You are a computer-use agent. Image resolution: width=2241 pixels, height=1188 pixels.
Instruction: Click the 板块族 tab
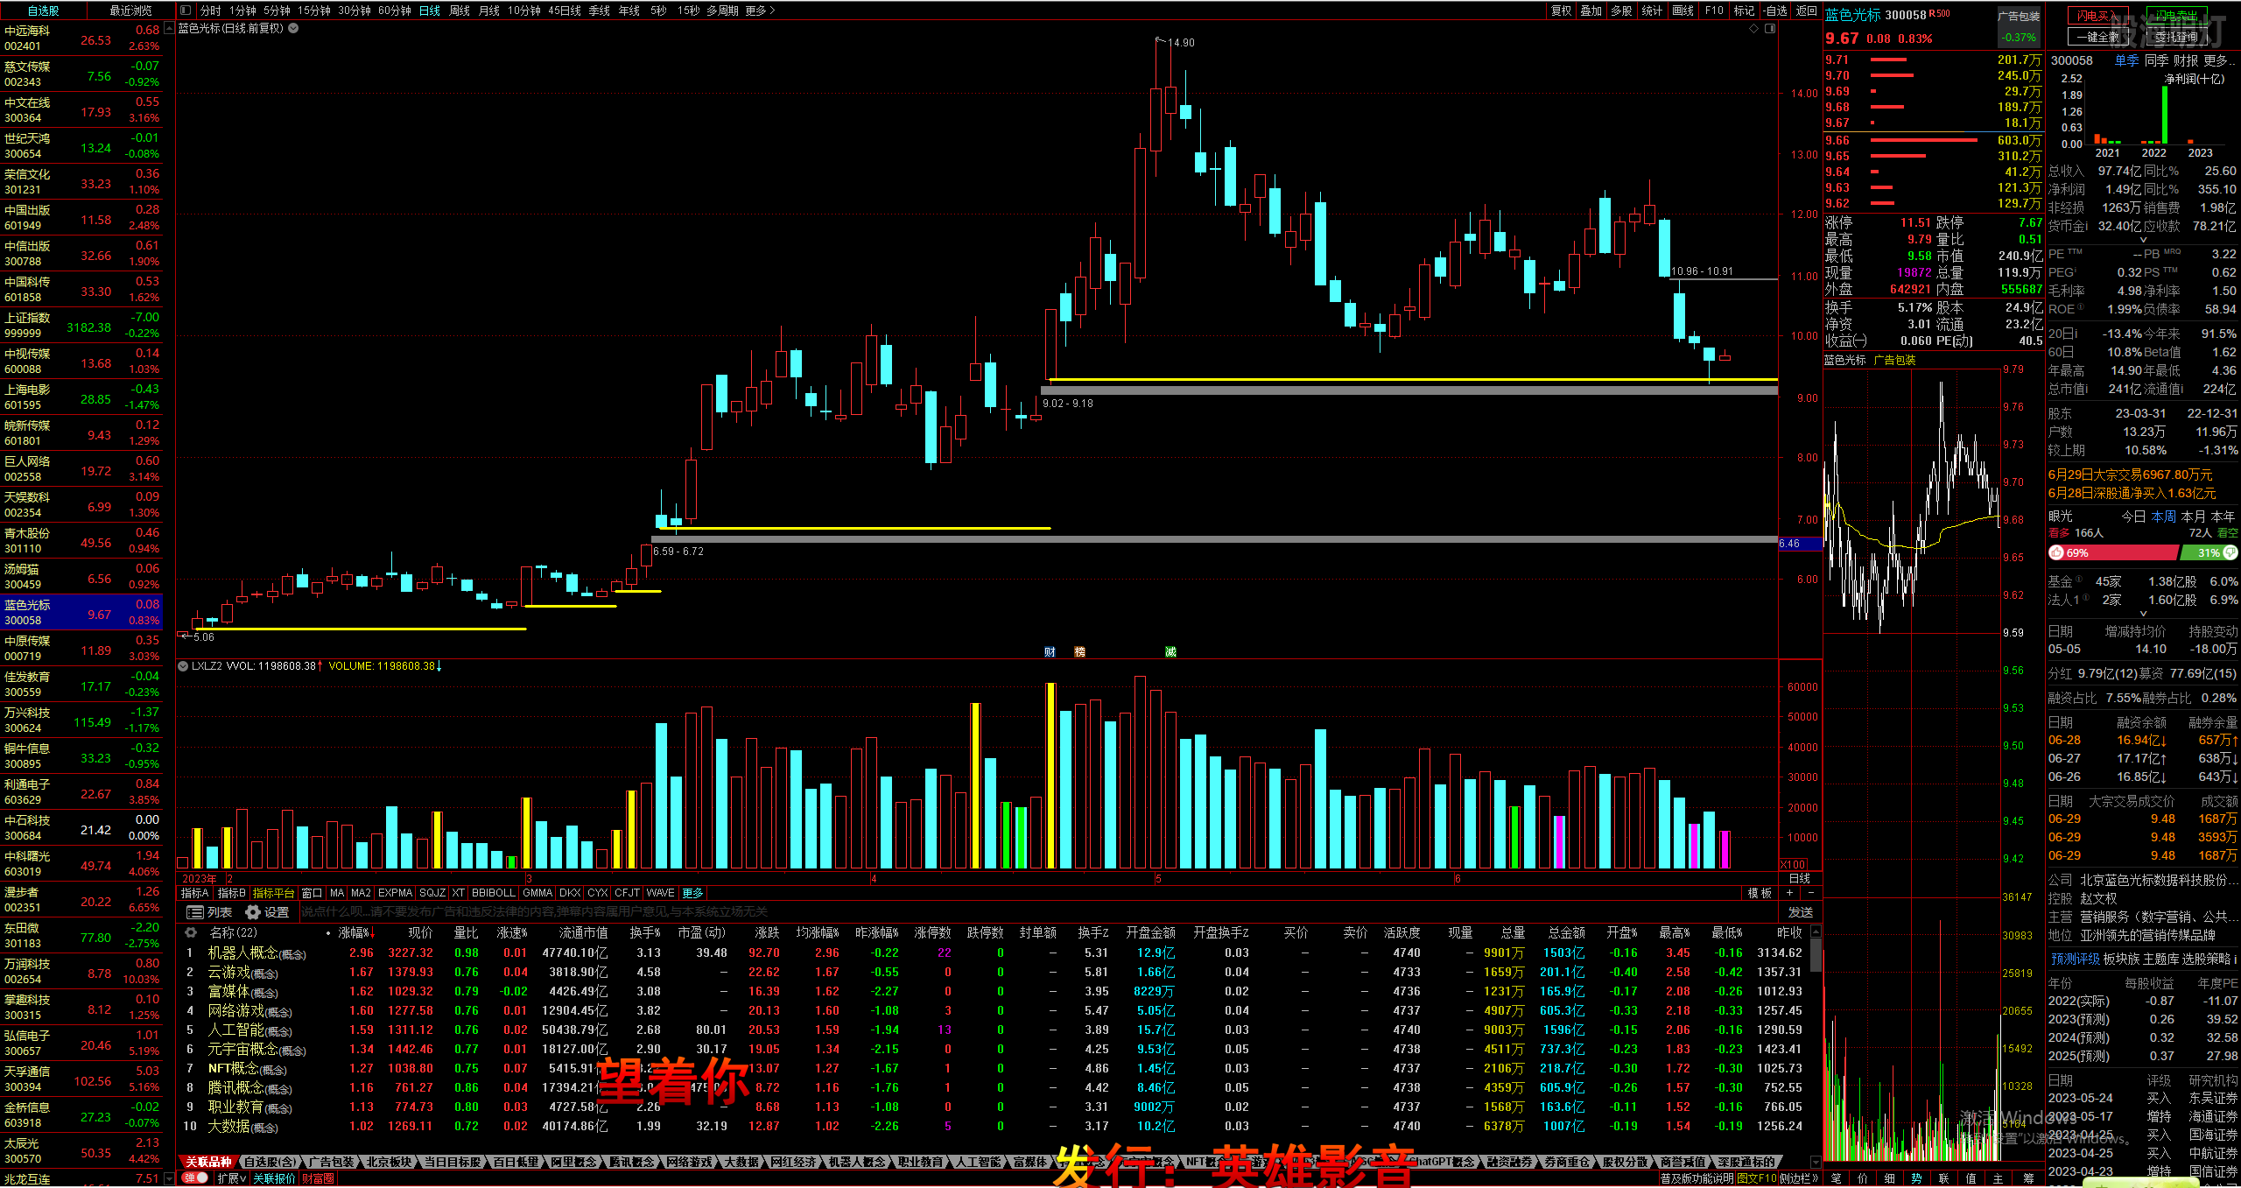click(x=2120, y=959)
